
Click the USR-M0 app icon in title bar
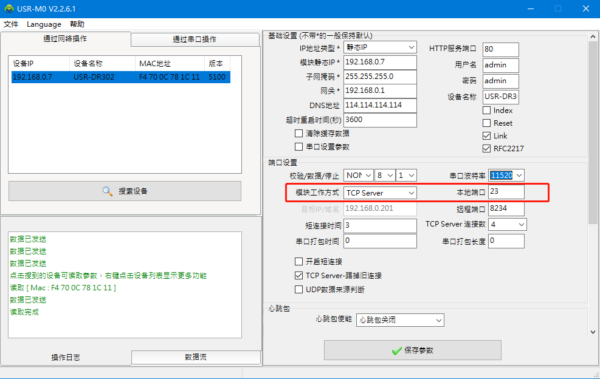pyautogui.click(x=9, y=9)
